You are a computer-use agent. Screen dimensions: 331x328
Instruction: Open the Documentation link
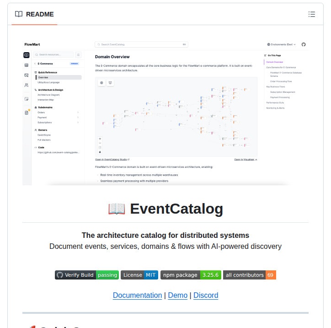(137, 295)
